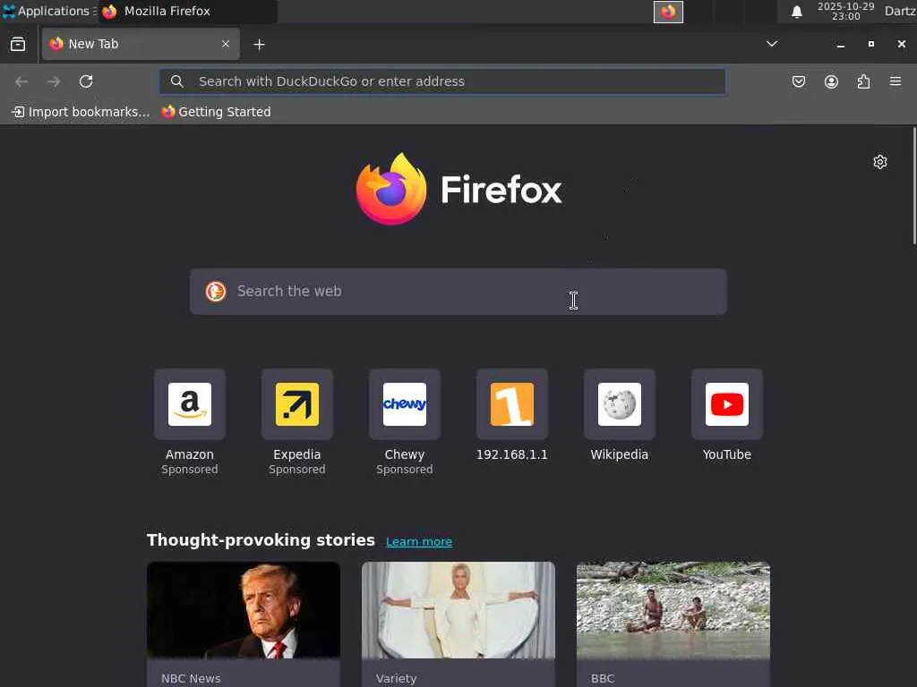Open the BBC story thumbnail
917x687 pixels.
pos(673,610)
